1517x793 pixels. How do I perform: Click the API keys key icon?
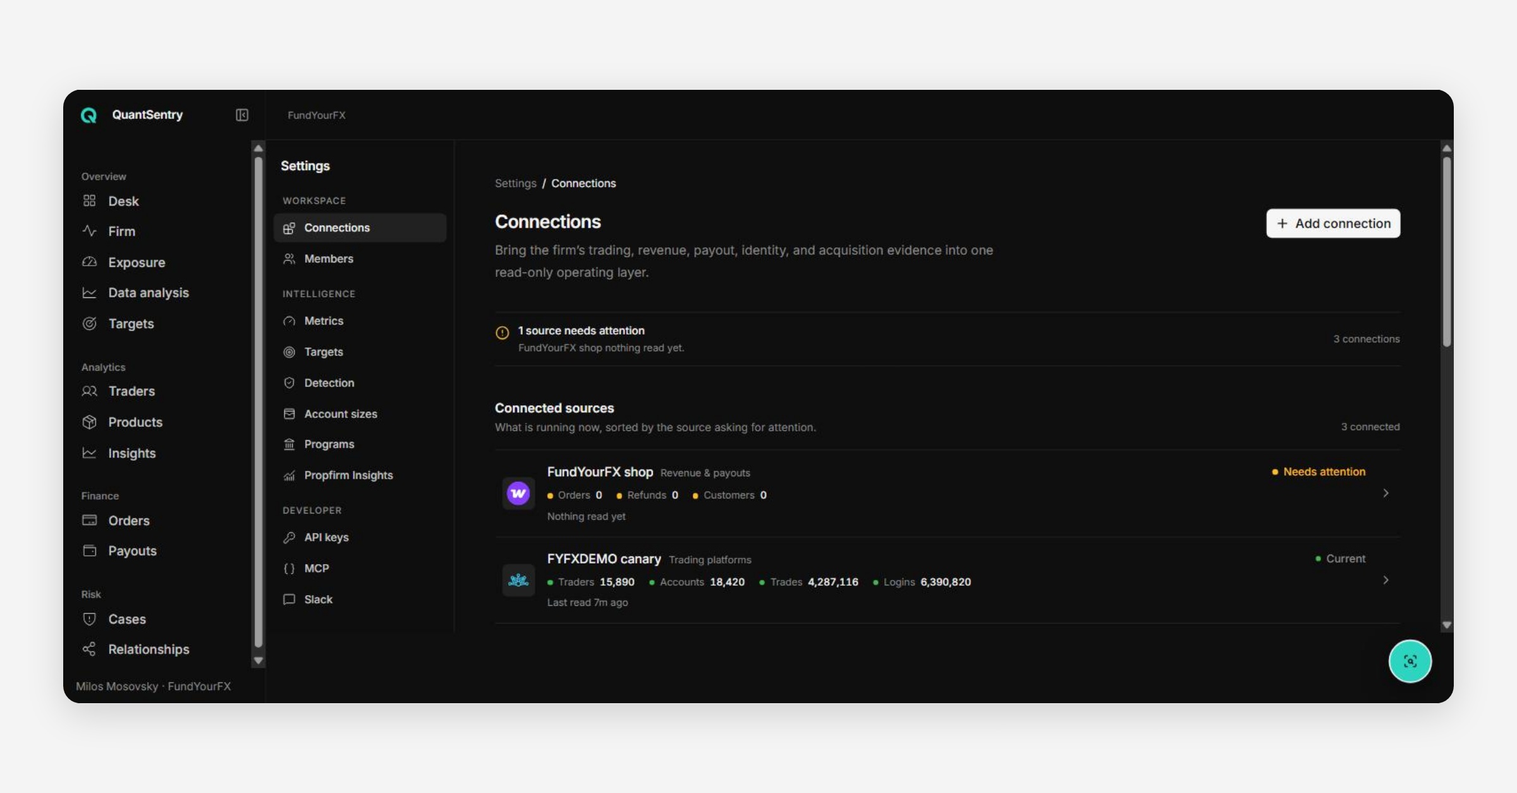point(289,538)
